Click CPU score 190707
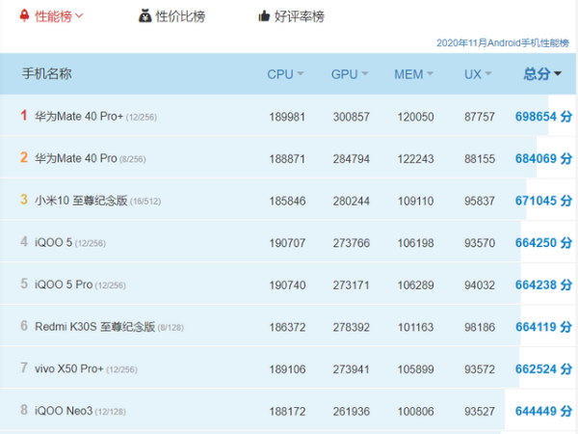This screenshot has width=578, height=434. click(x=287, y=243)
